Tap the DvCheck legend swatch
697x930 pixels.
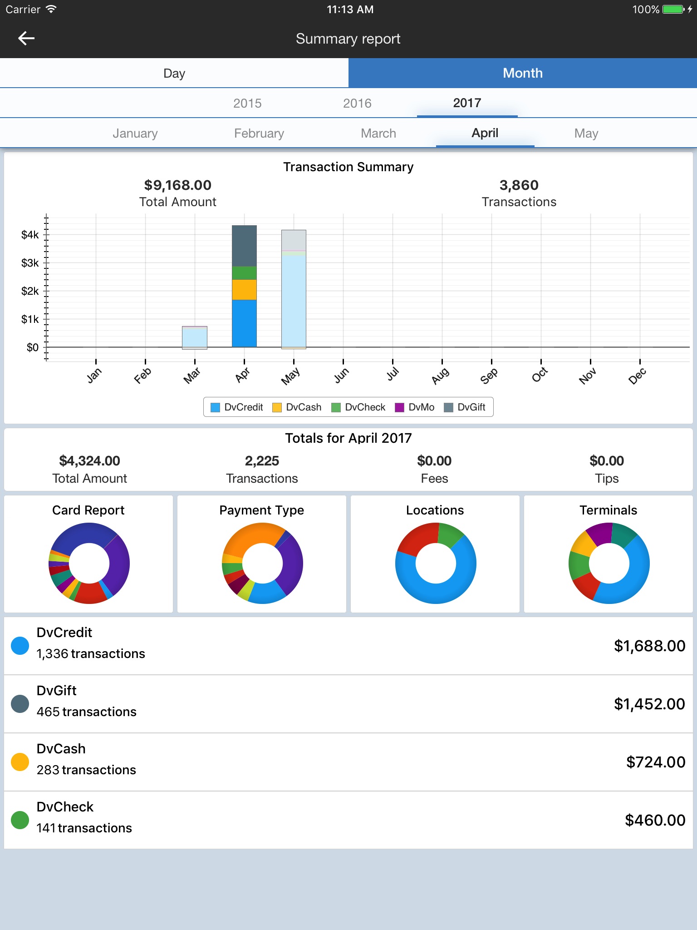click(x=336, y=407)
